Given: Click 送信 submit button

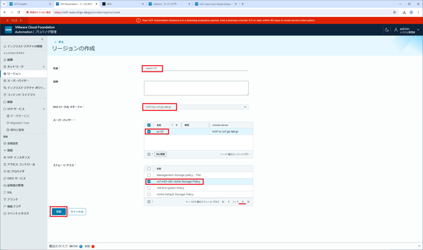Looking at the screenshot, I should tap(59, 212).
